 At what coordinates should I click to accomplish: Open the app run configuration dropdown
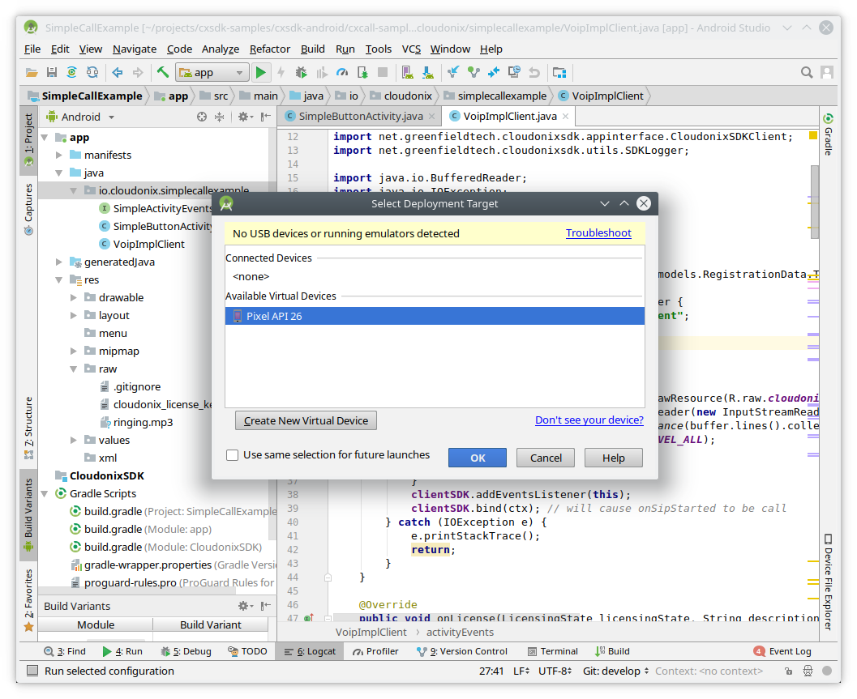pyautogui.click(x=212, y=72)
